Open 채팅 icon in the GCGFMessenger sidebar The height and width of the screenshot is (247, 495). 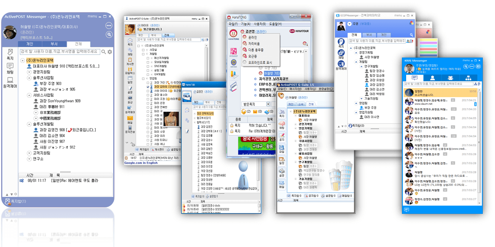(x=341, y=53)
